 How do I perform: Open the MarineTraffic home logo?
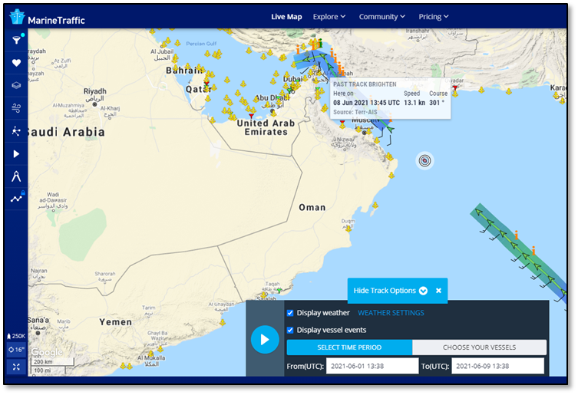(x=47, y=18)
